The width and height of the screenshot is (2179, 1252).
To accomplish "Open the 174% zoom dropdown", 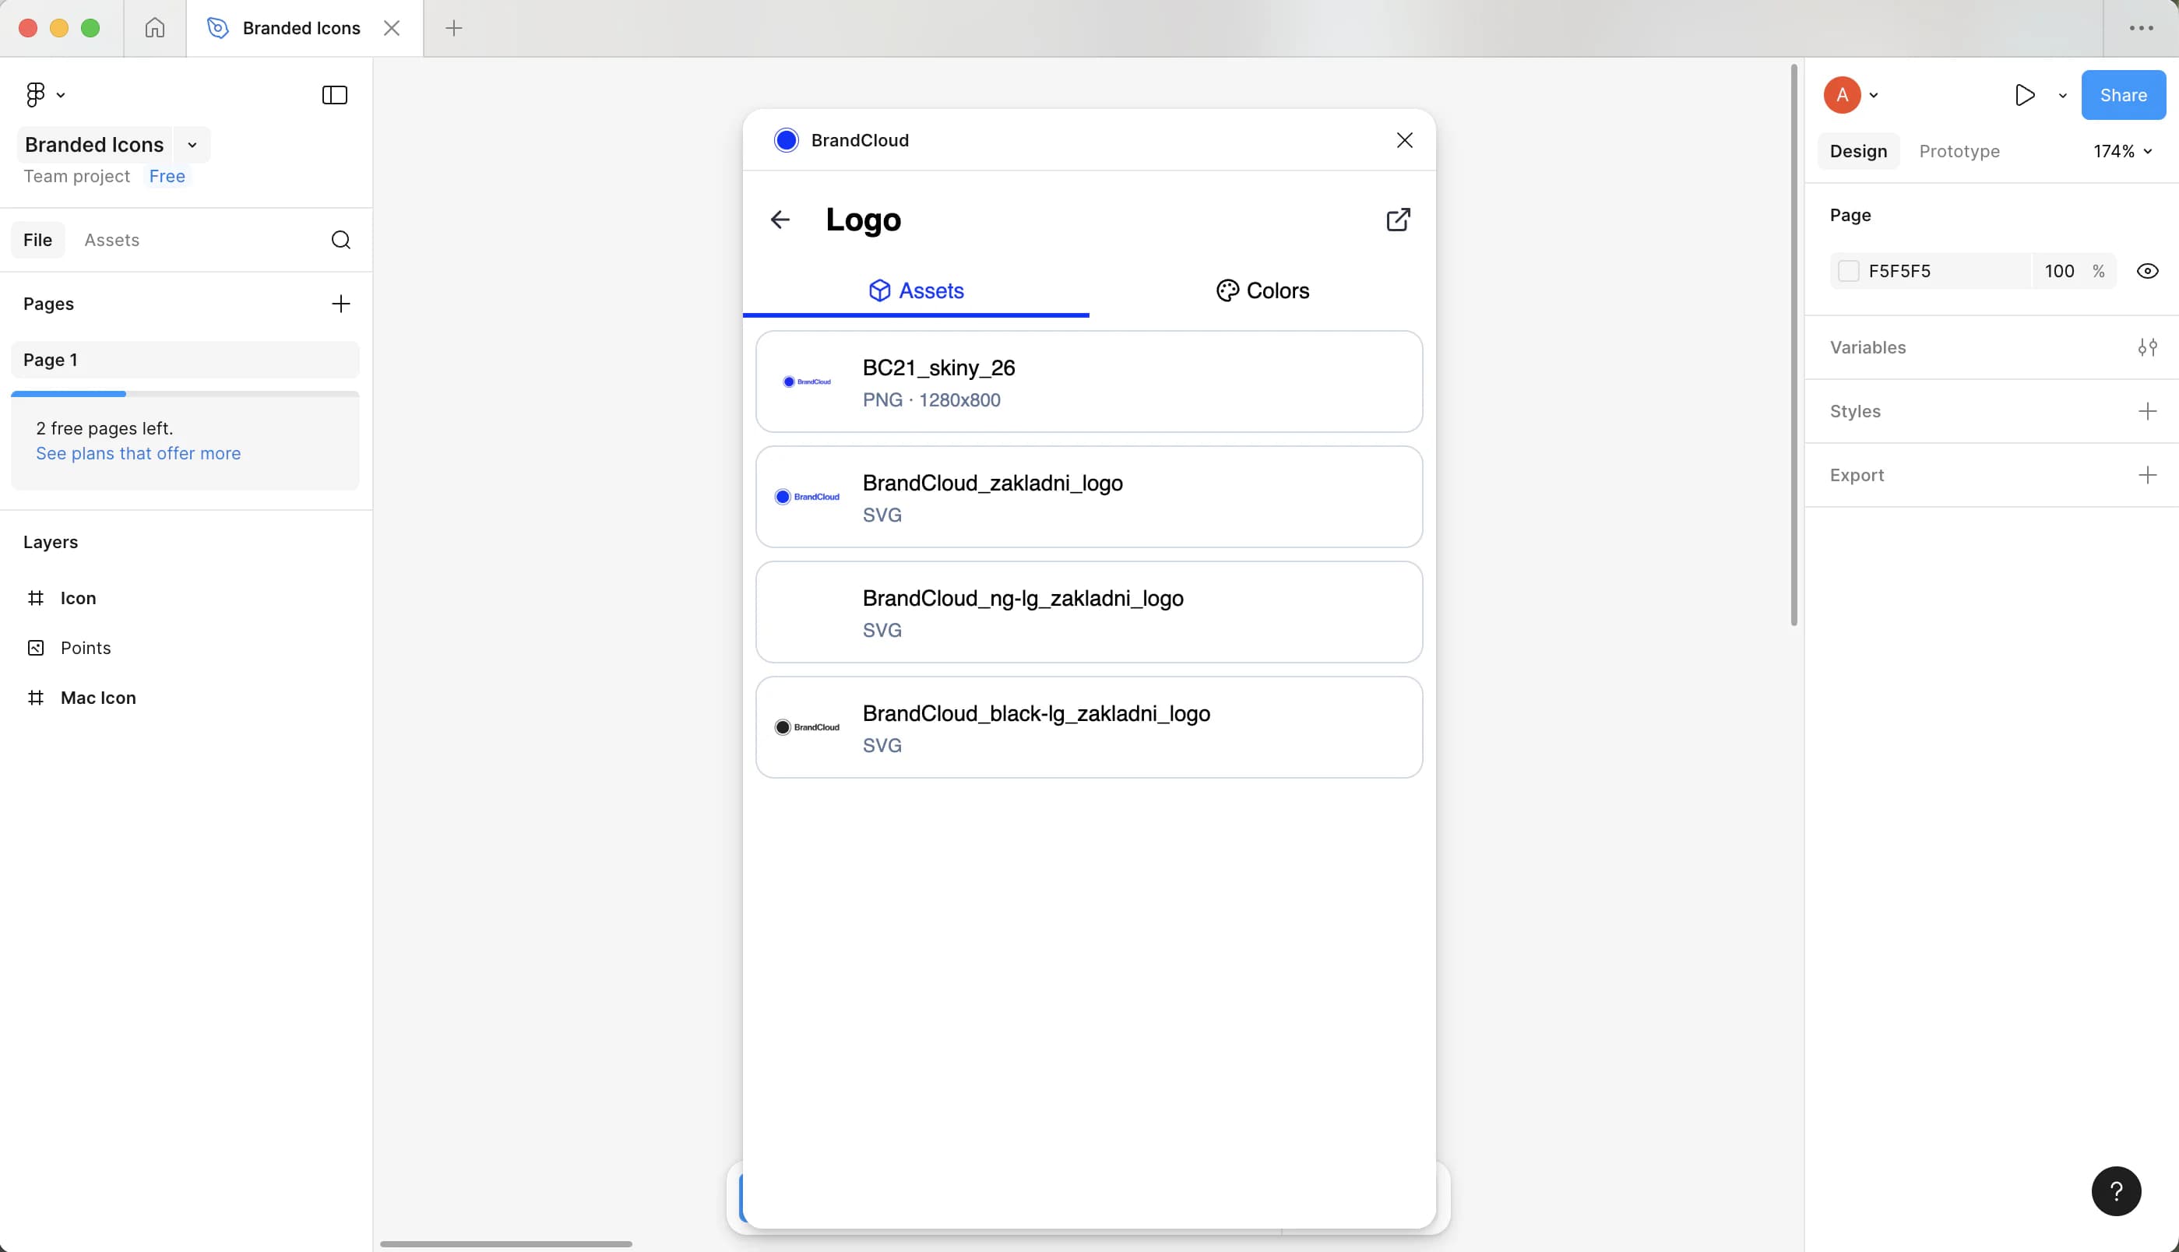I will click(x=2121, y=151).
